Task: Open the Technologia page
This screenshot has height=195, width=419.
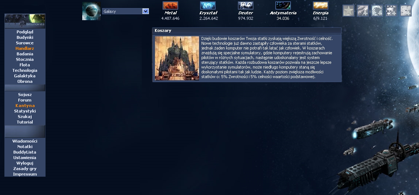Action: point(25,70)
